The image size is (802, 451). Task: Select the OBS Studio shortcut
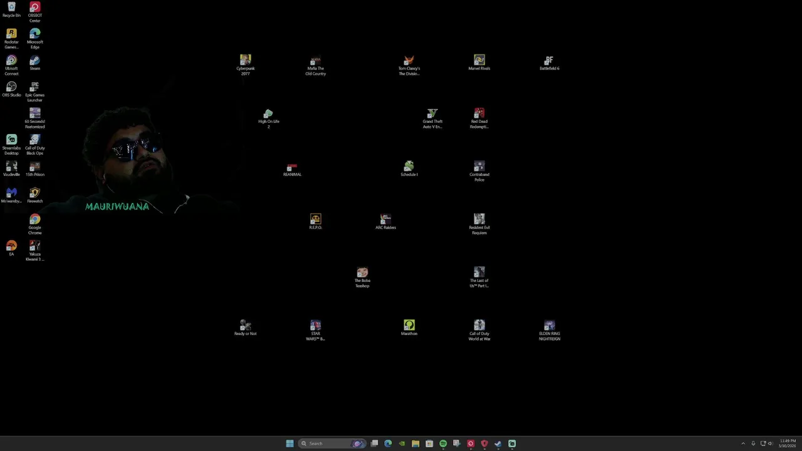click(11, 90)
